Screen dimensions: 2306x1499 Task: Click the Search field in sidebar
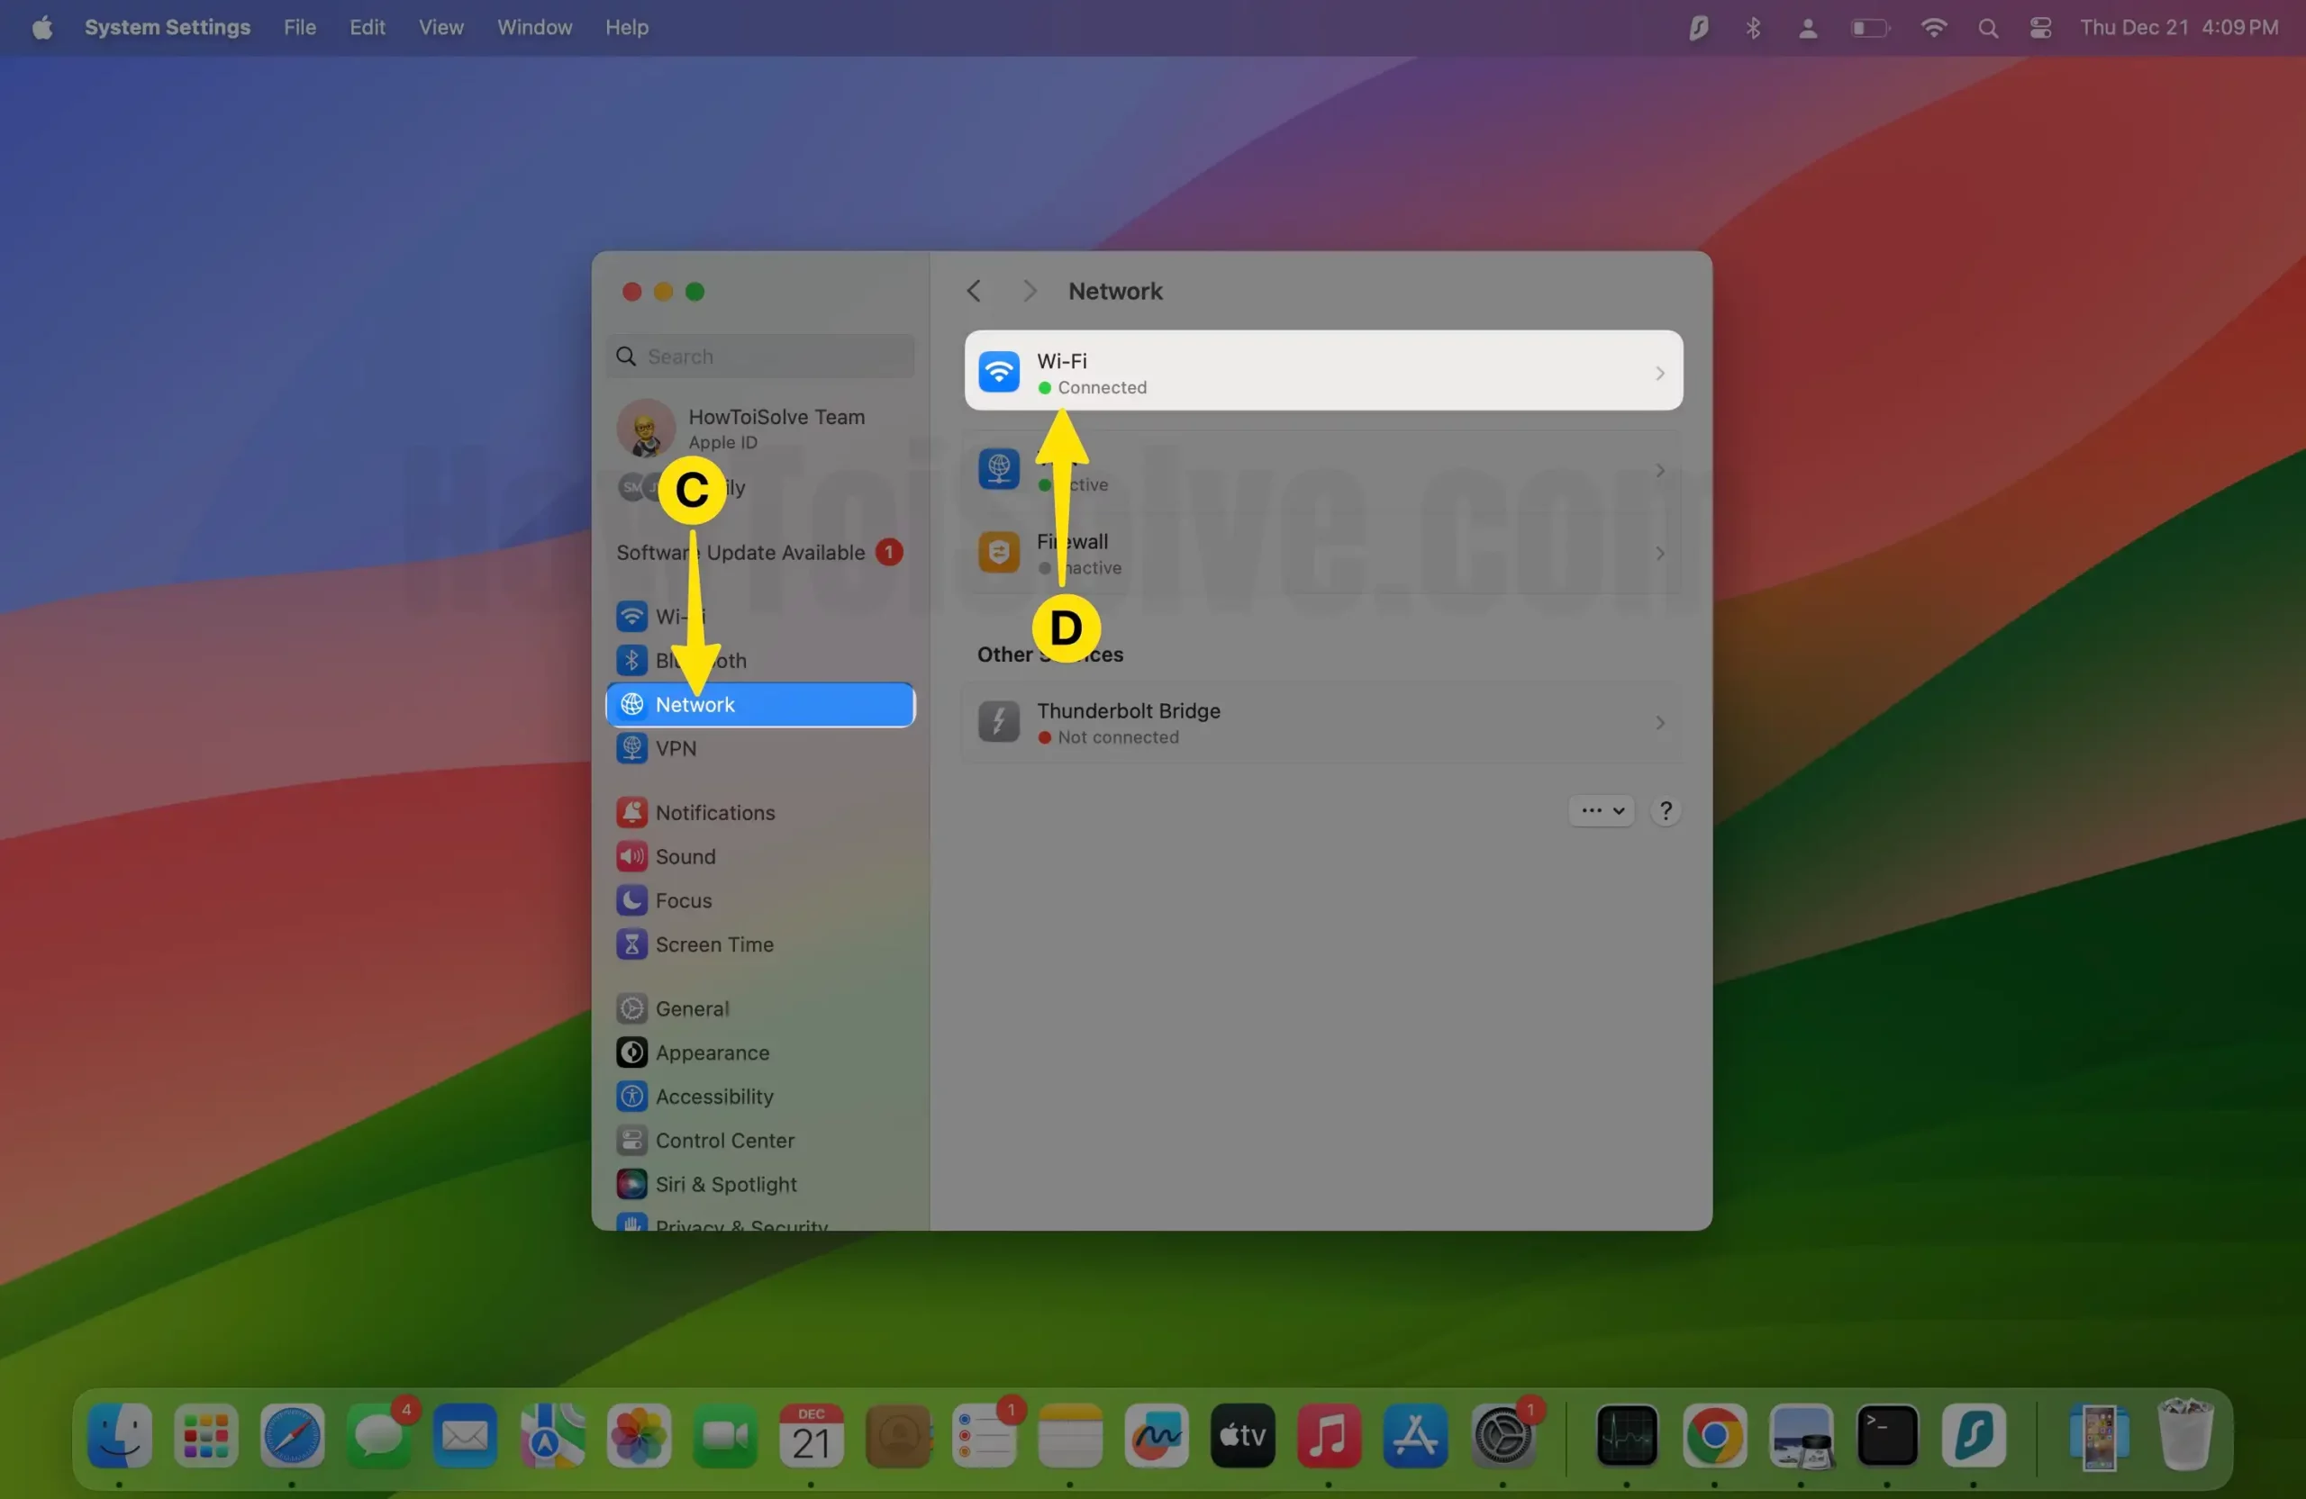761,355
